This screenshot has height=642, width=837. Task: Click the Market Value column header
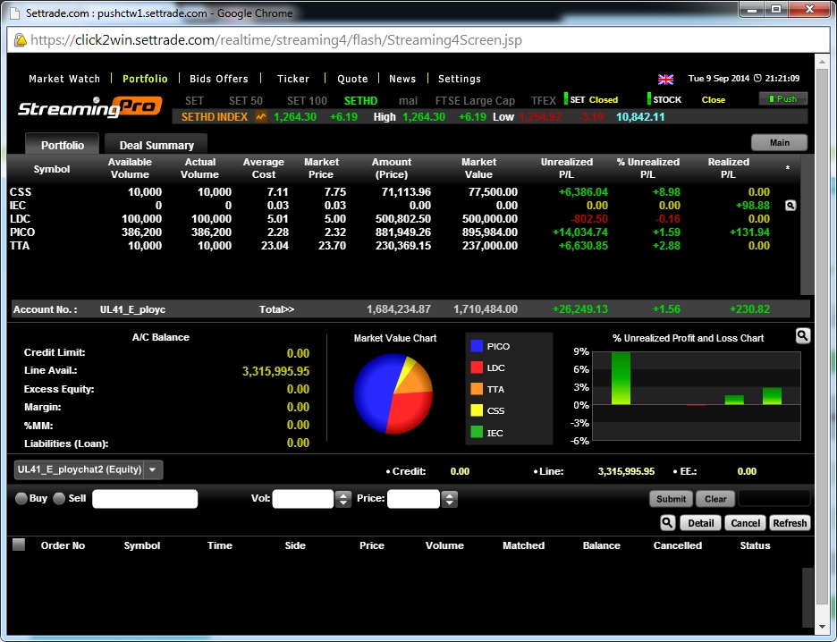[478, 168]
